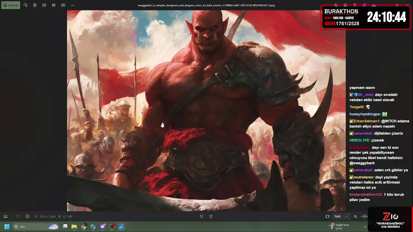This screenshot has height=232, width=413.
Task: Open OBS Studio from the taskbar
Action: click(x=112, y=227)
